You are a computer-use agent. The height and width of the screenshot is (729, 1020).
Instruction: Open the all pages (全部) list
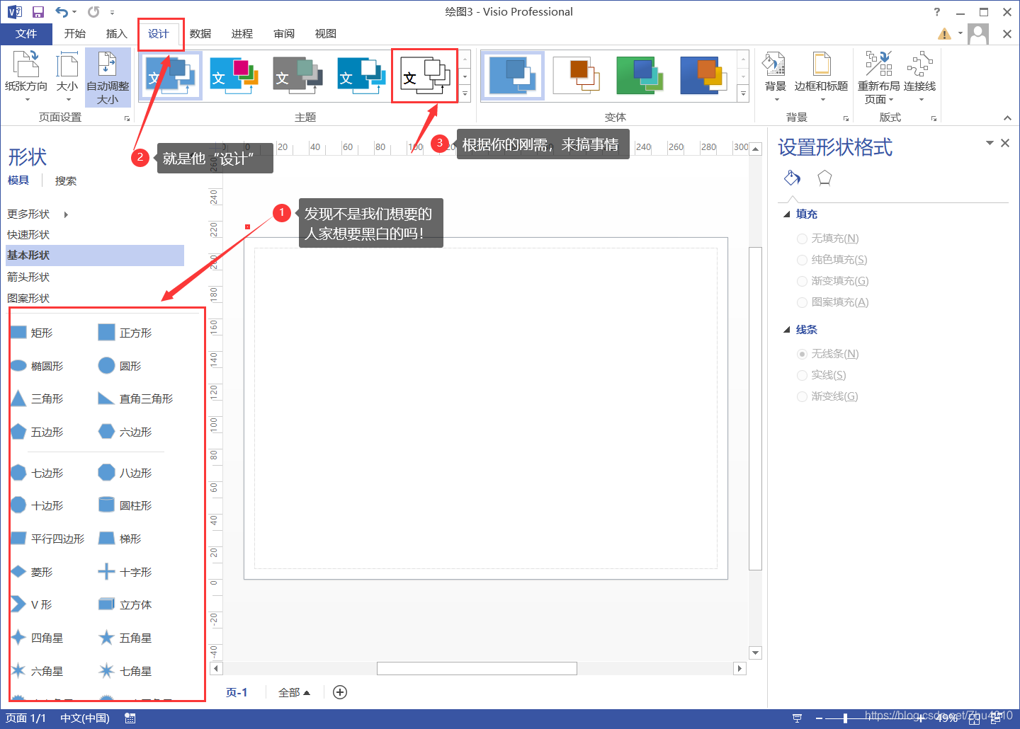pos(294,692)
